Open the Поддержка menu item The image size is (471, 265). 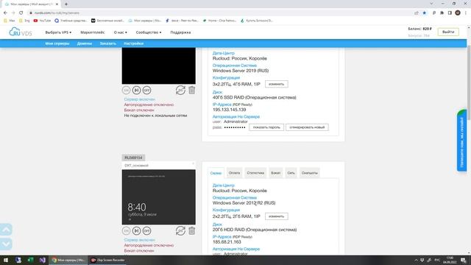[180, 32]
